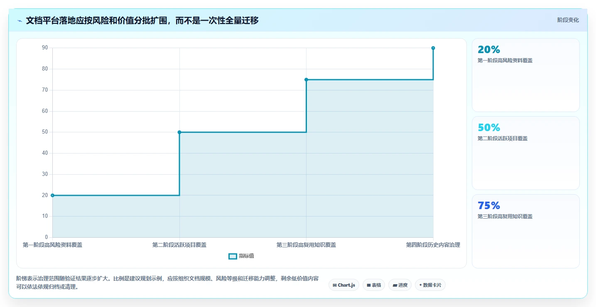Screen dimensions: 596x307
Task: Click x-axis label 第二阶段活跃项目覆盖
Action: point(179,245)
